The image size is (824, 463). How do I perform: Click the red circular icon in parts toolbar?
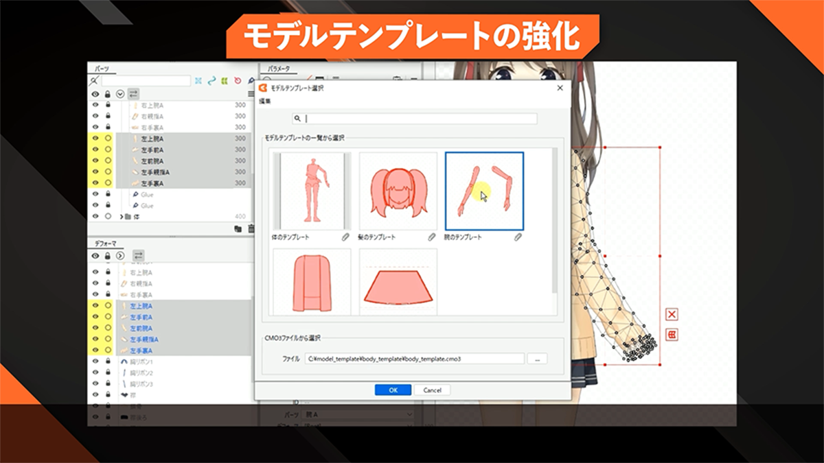[238, 81]
